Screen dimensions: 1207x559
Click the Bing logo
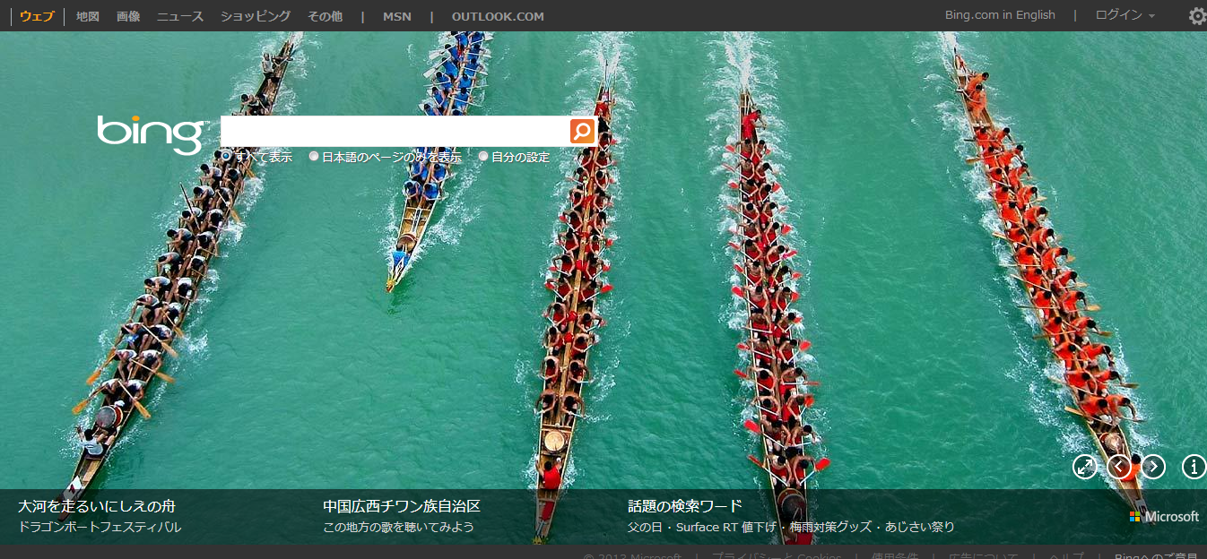click(151, 133)
